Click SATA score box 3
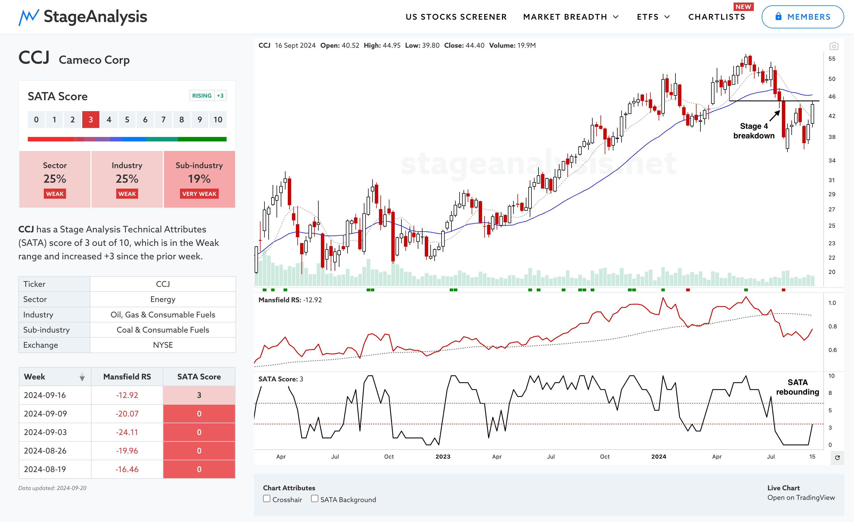The height and width of the screenshot is (522, 854). coord(91,120)
